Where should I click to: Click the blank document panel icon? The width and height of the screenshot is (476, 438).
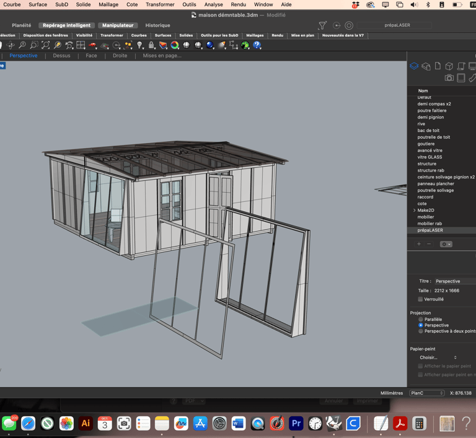tap(438, 66)
